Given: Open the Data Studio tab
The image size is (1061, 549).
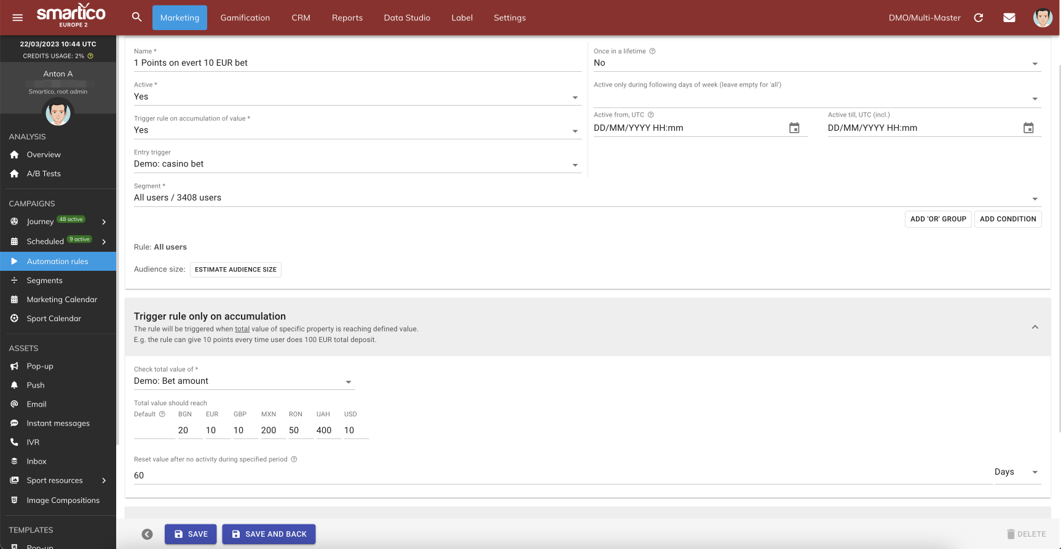Looking at the screenshot, I should click(407, 18).
